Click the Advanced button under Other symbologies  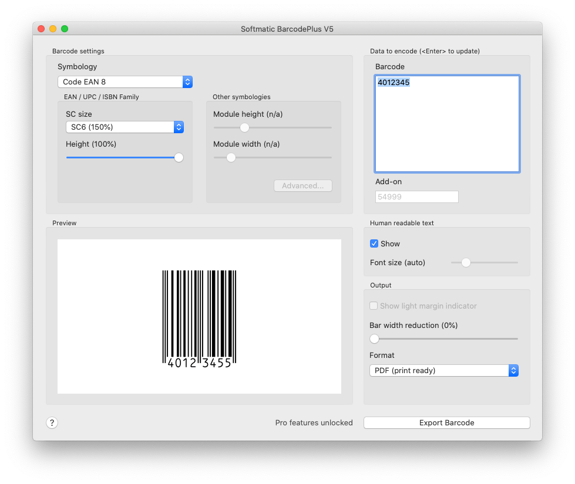(x=303, y=185)
